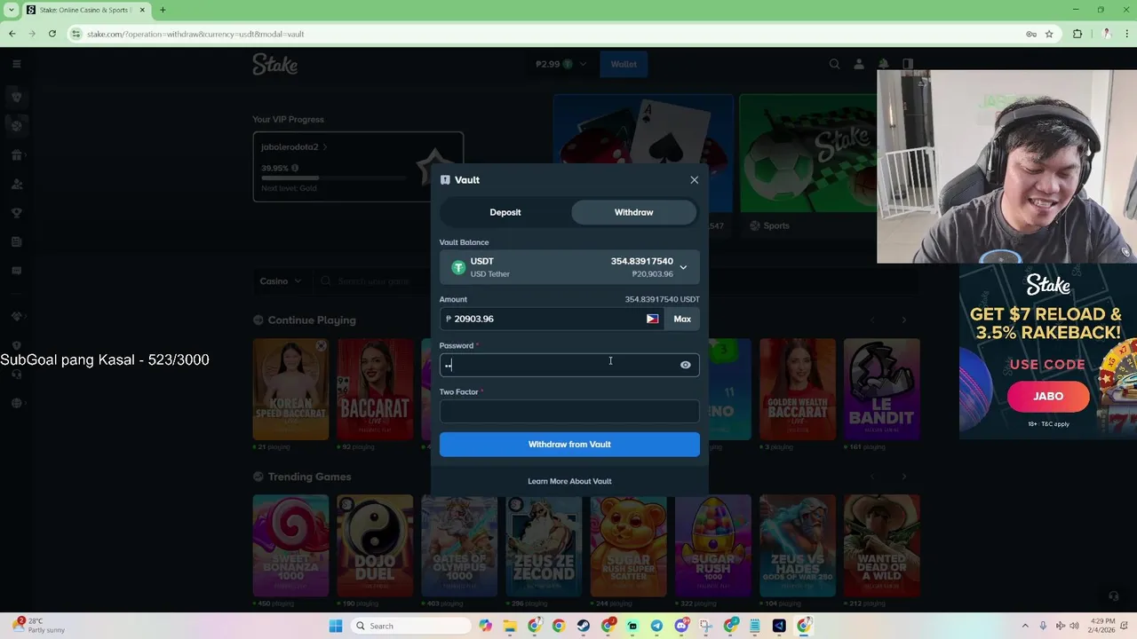Open the Chrome extensions puzzle icon
This screenshot has height=639, width=1137.
[x=1077, y=34]
